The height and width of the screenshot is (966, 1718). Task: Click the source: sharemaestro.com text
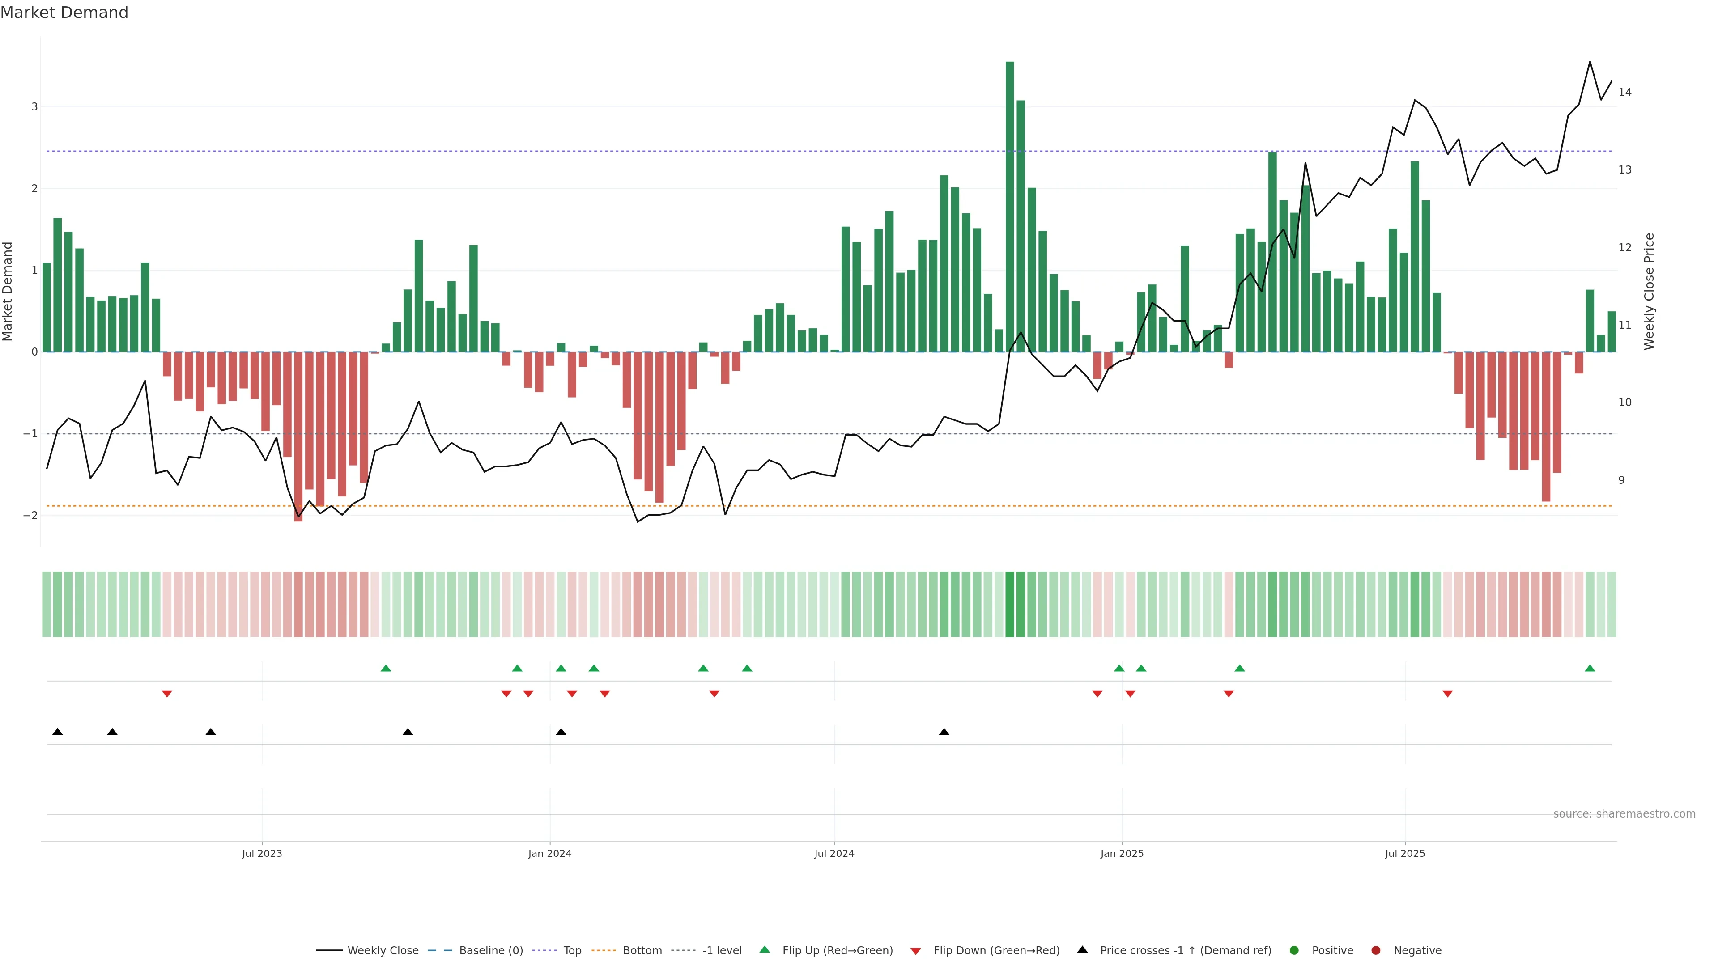(1624, 814)
